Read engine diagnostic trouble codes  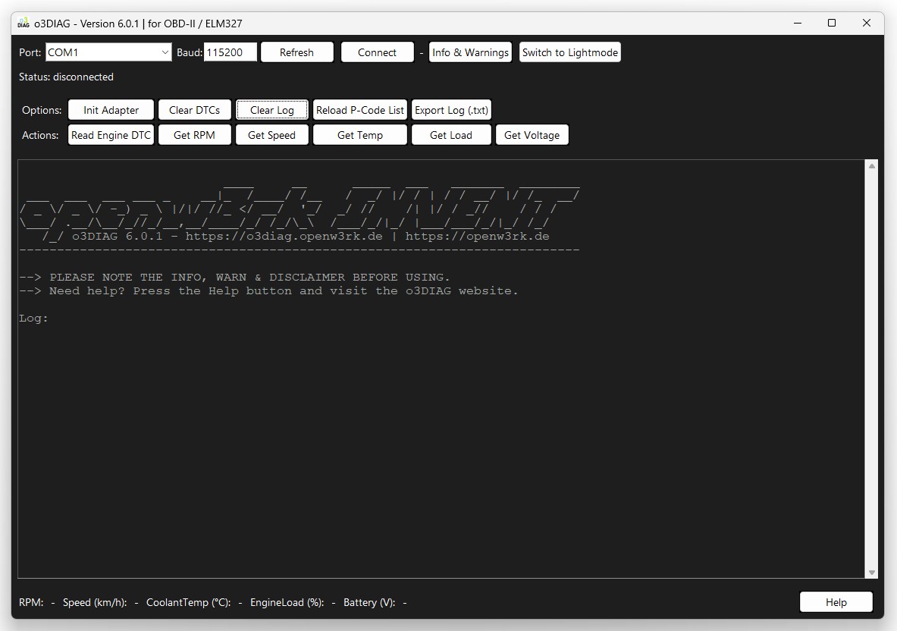[x=110, y=134]
